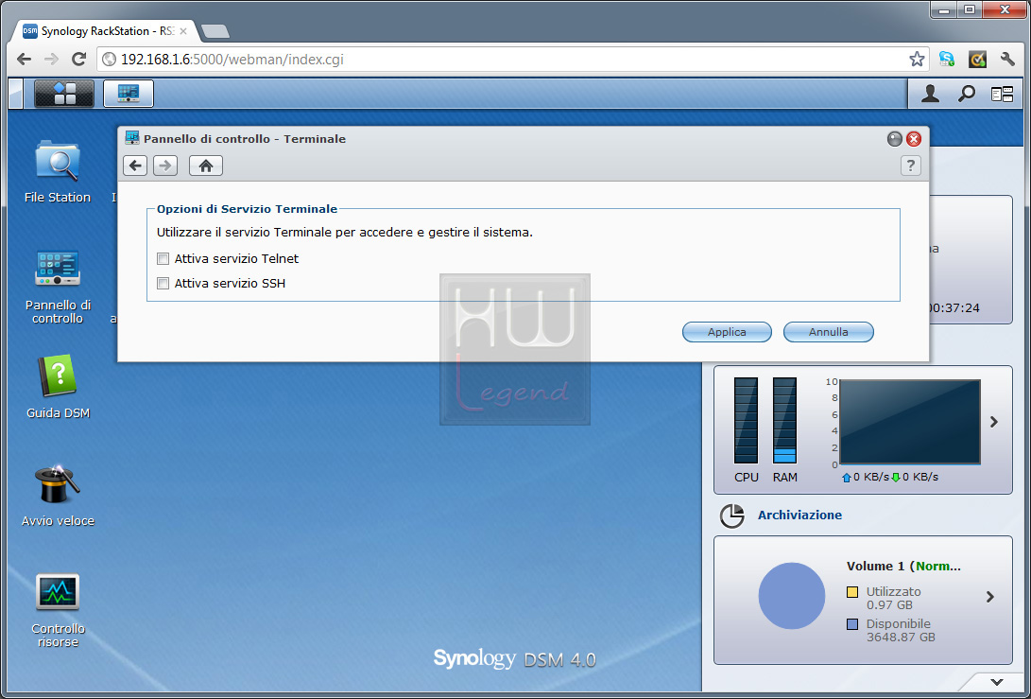
Task: Click the widget panel bottom collapse chevron
Action: [x=997, y=682]
